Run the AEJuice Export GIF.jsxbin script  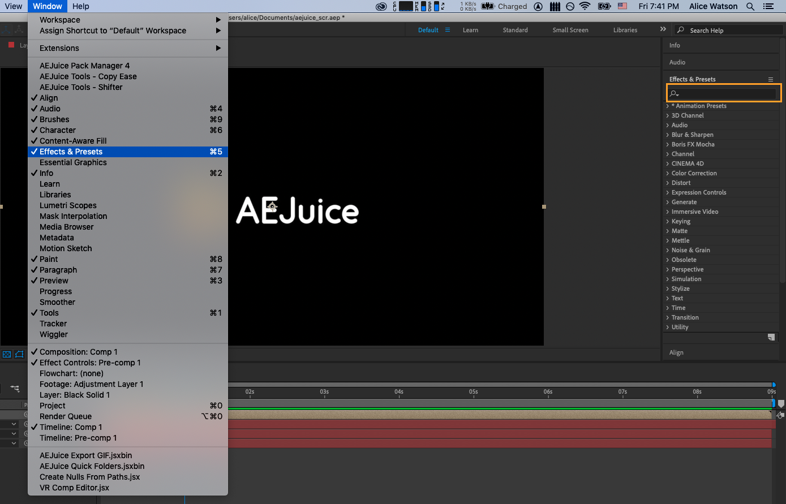click(128, 455)
